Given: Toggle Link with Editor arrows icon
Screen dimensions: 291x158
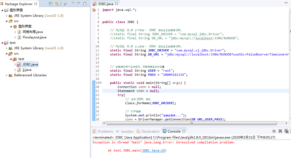Looking at the screenshot, I should pos(57,4).
